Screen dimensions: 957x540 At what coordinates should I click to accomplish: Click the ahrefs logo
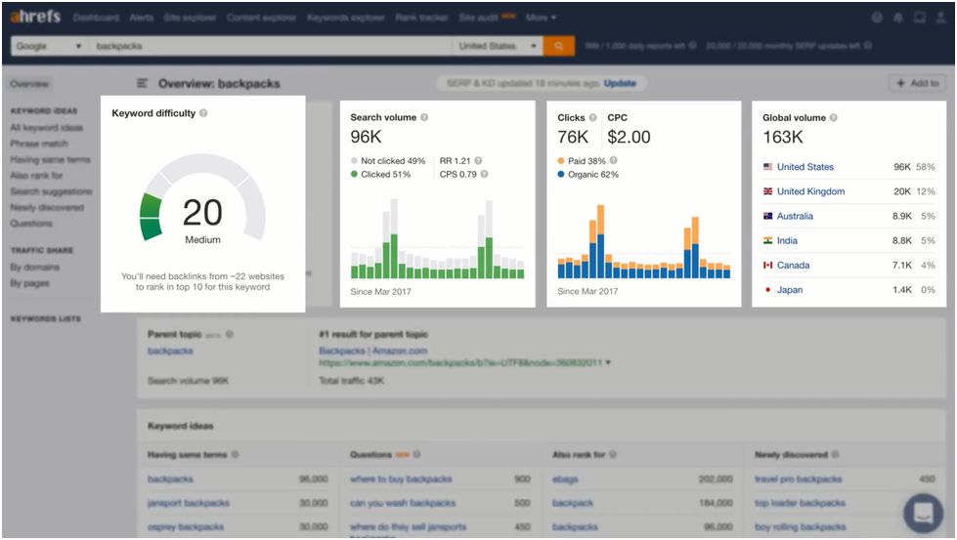[35, 17]
